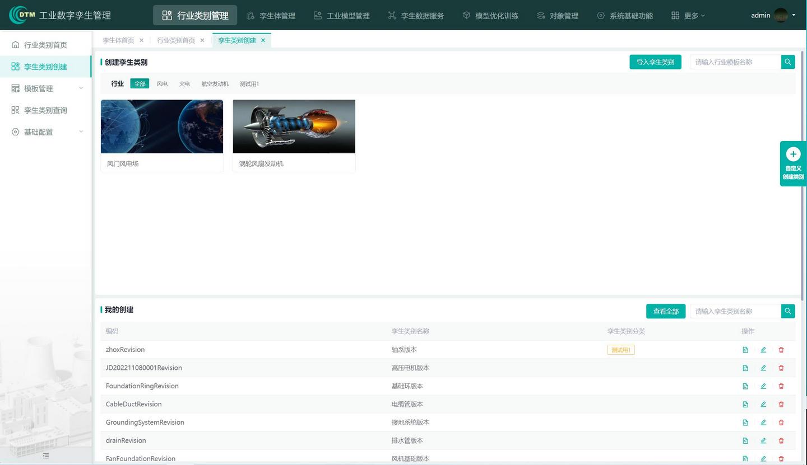Open the admin user dropdown arrow
Viewport: 807px width, 465px height.
pyautogui.click(x=794, y=15)
